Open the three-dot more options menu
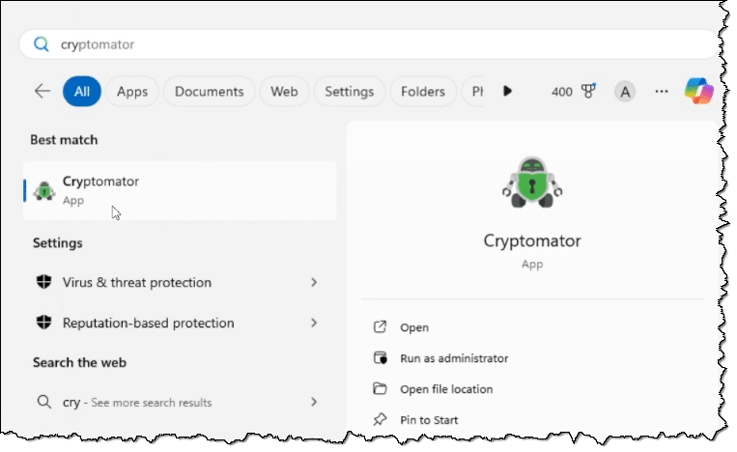This screenshot has width=737, height=452. (662, 92)
